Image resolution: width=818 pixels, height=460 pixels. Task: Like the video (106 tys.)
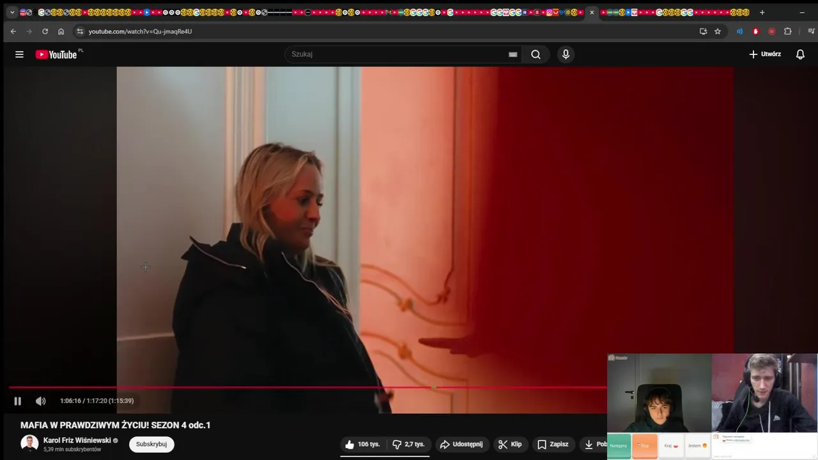point(363,444)
